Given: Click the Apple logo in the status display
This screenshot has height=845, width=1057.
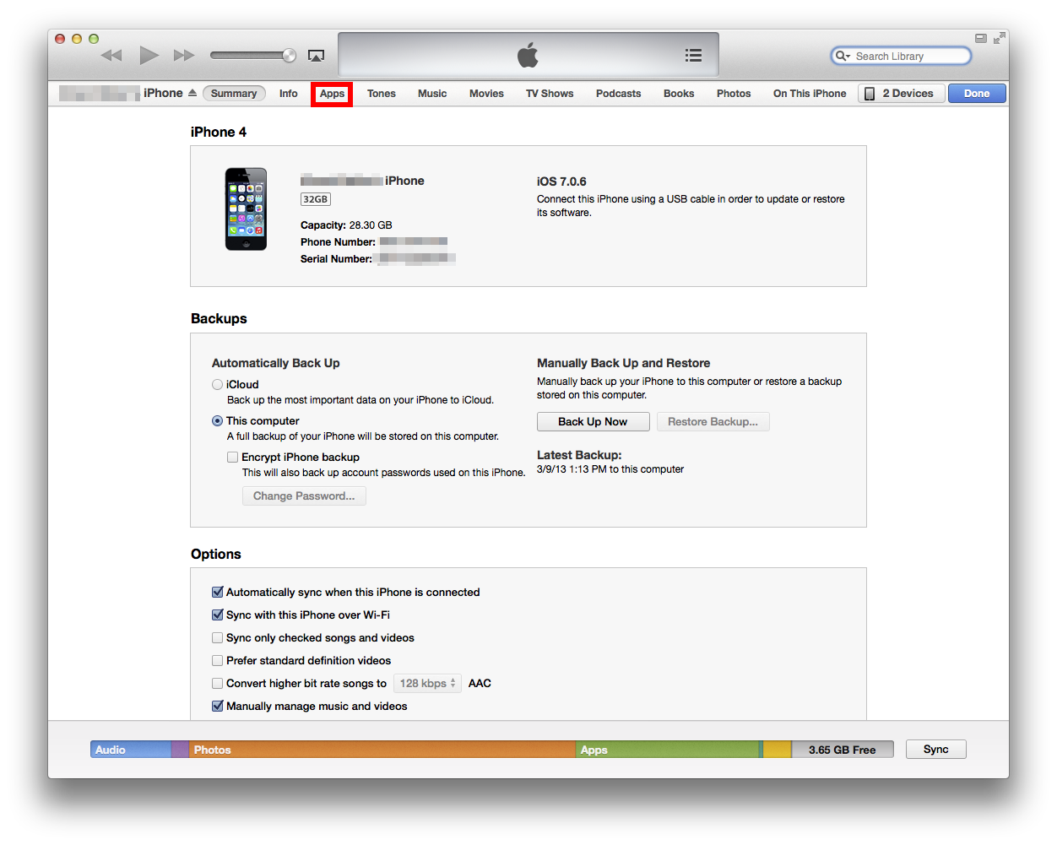Looking at the screenshot, I should (x=527, y=53).
